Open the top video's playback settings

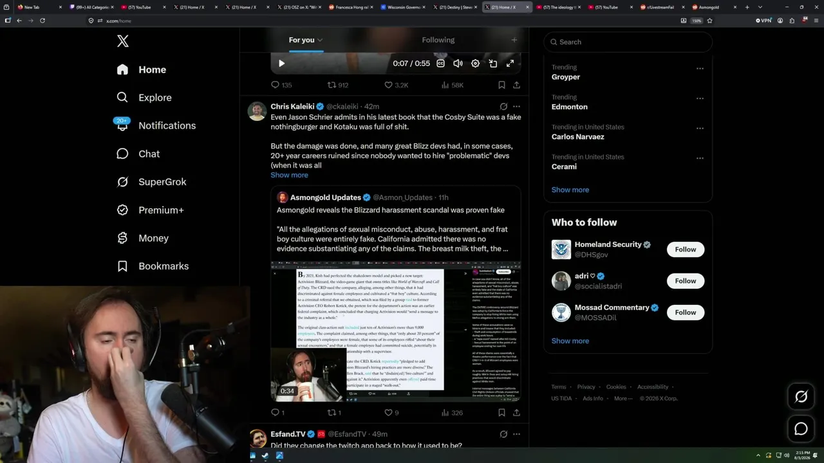475,64
